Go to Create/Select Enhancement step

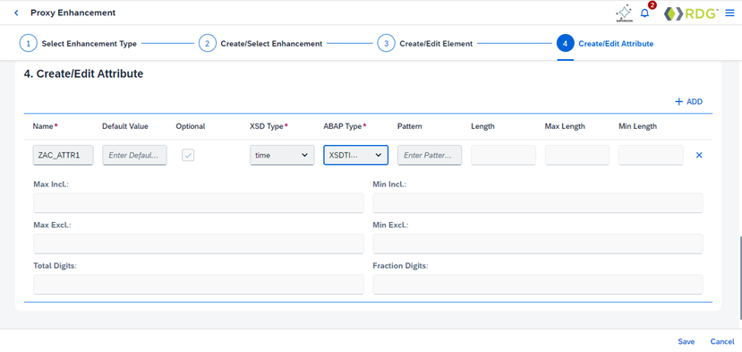[x=271, y=44]
